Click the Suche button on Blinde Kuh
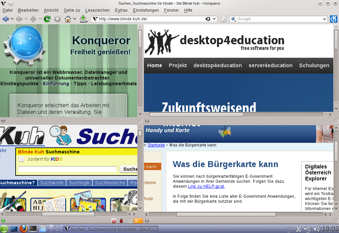339x233 pixels. pyautogui.click(x=129, y=169)
